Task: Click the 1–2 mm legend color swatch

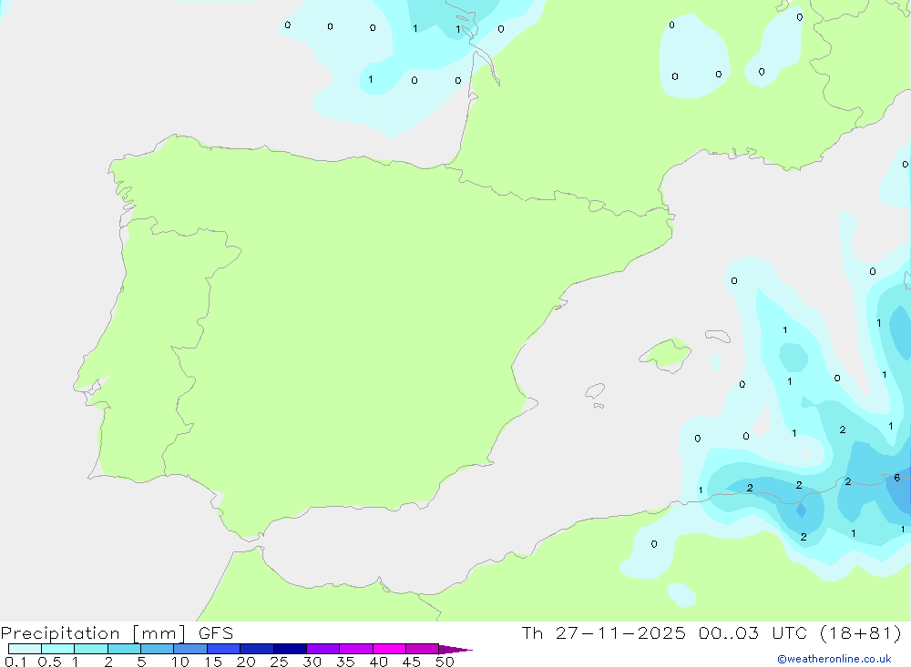Action: point(90,649)
